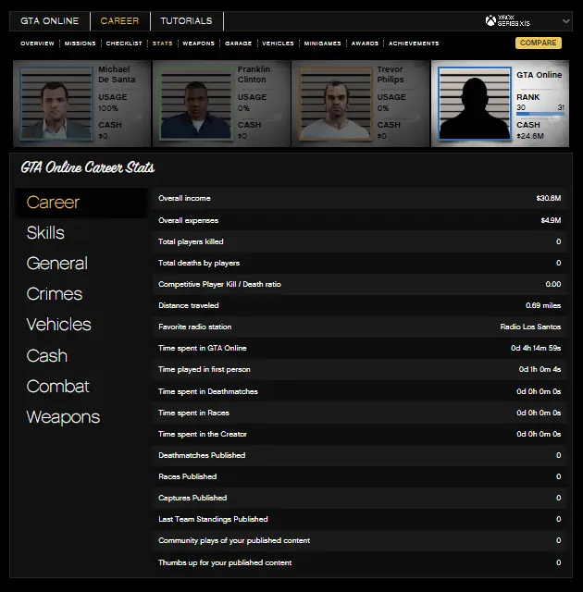This screenshot has height=592, width=583.
Task: Switch to the CAREER tab
Action: (x=119, y=20)
